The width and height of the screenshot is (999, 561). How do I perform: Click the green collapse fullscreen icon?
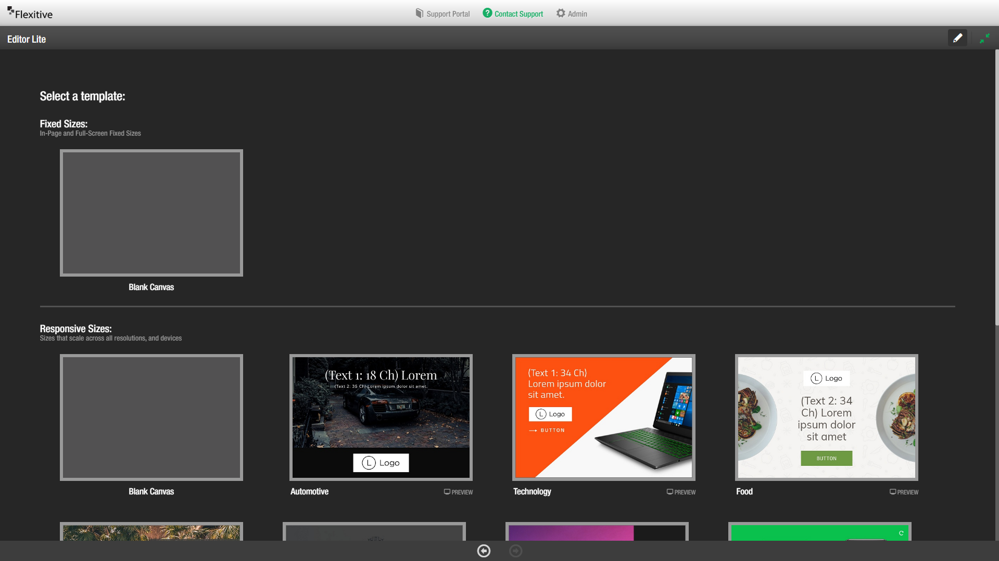click(984, 38)
